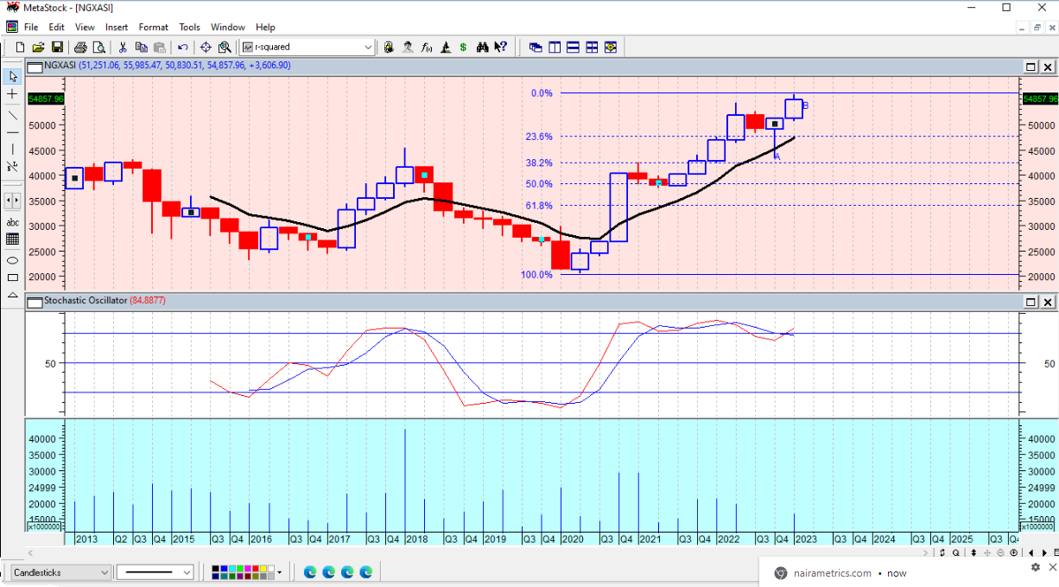Click the Open folder toolbar icon
The width and height of the screenshot is (1059, 587).
click(x=38, y=47)
